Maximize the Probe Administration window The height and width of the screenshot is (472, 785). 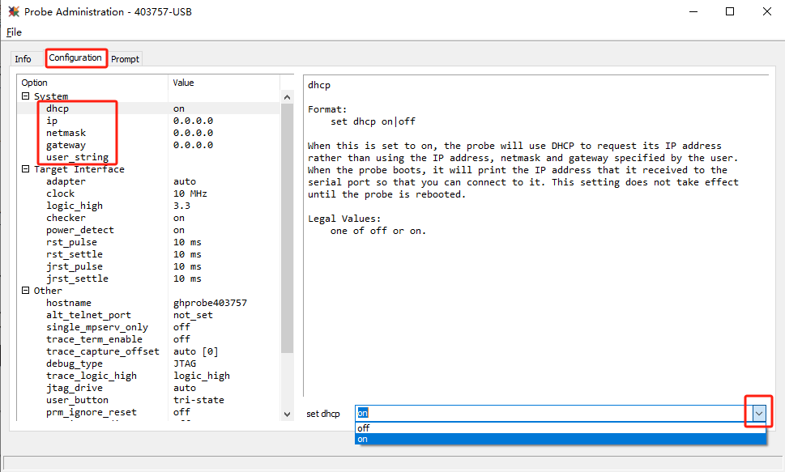coord(730,11)
